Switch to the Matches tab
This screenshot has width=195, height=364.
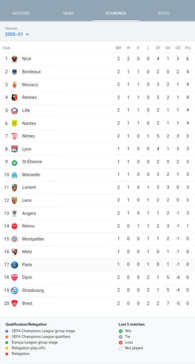click(21, 13)
